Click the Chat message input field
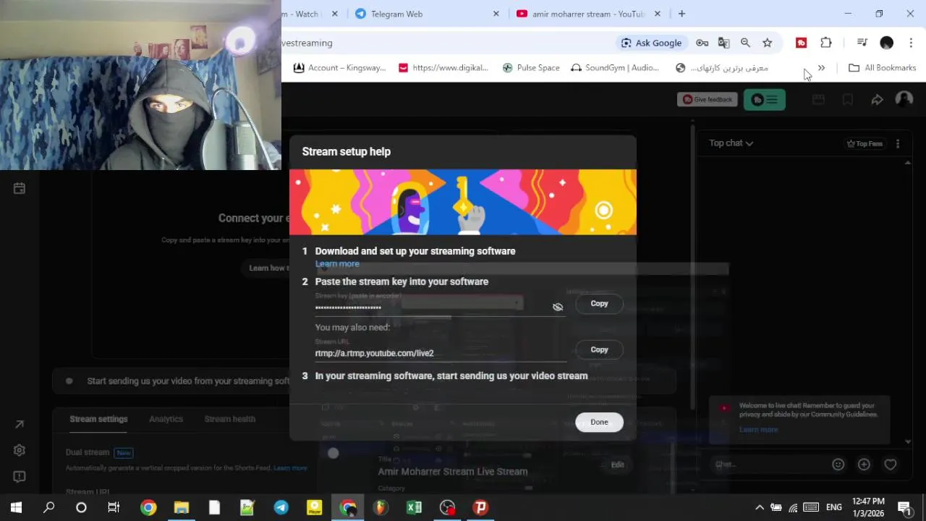Image resolution: width=926 pixels, height=521 pixels. [769, 465]
